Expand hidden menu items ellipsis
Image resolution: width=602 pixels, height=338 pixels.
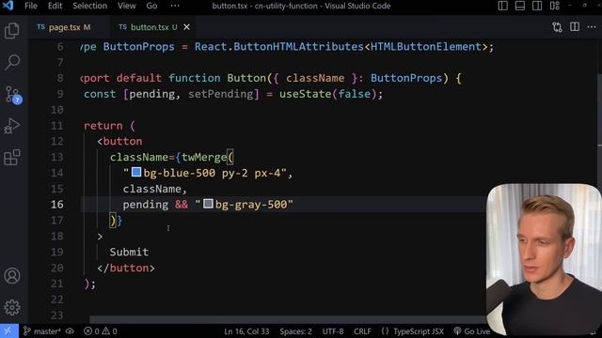[175, 6]
